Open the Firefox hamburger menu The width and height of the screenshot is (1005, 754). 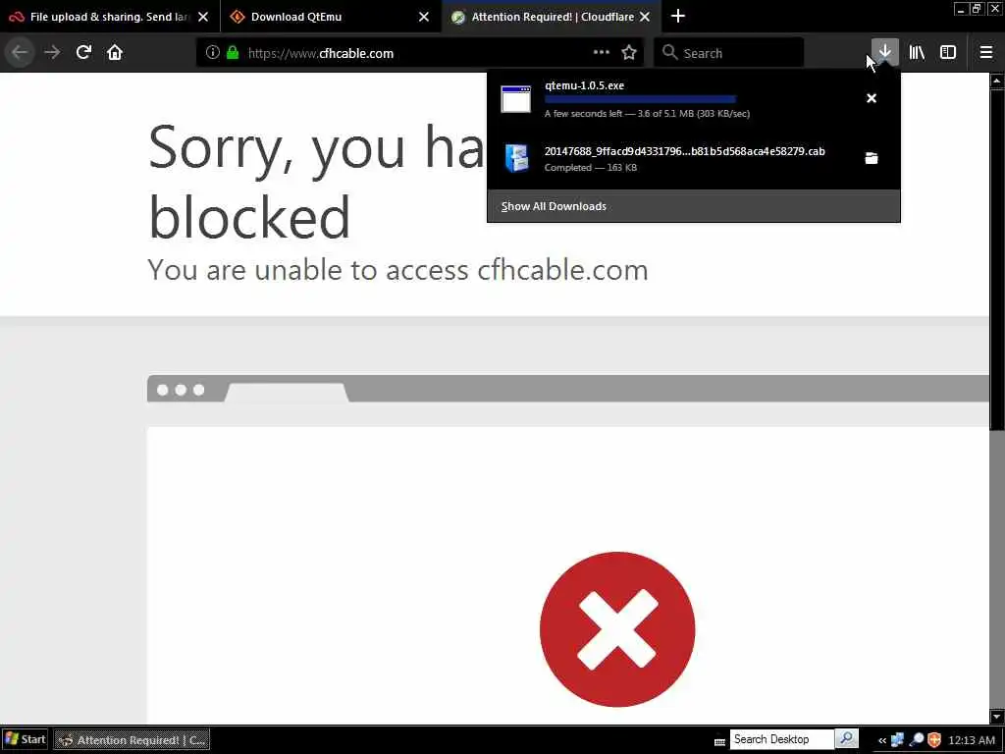[985, 53]
